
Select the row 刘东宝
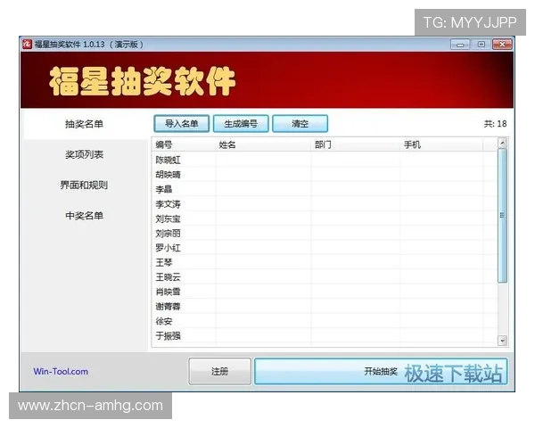[325, 218]
